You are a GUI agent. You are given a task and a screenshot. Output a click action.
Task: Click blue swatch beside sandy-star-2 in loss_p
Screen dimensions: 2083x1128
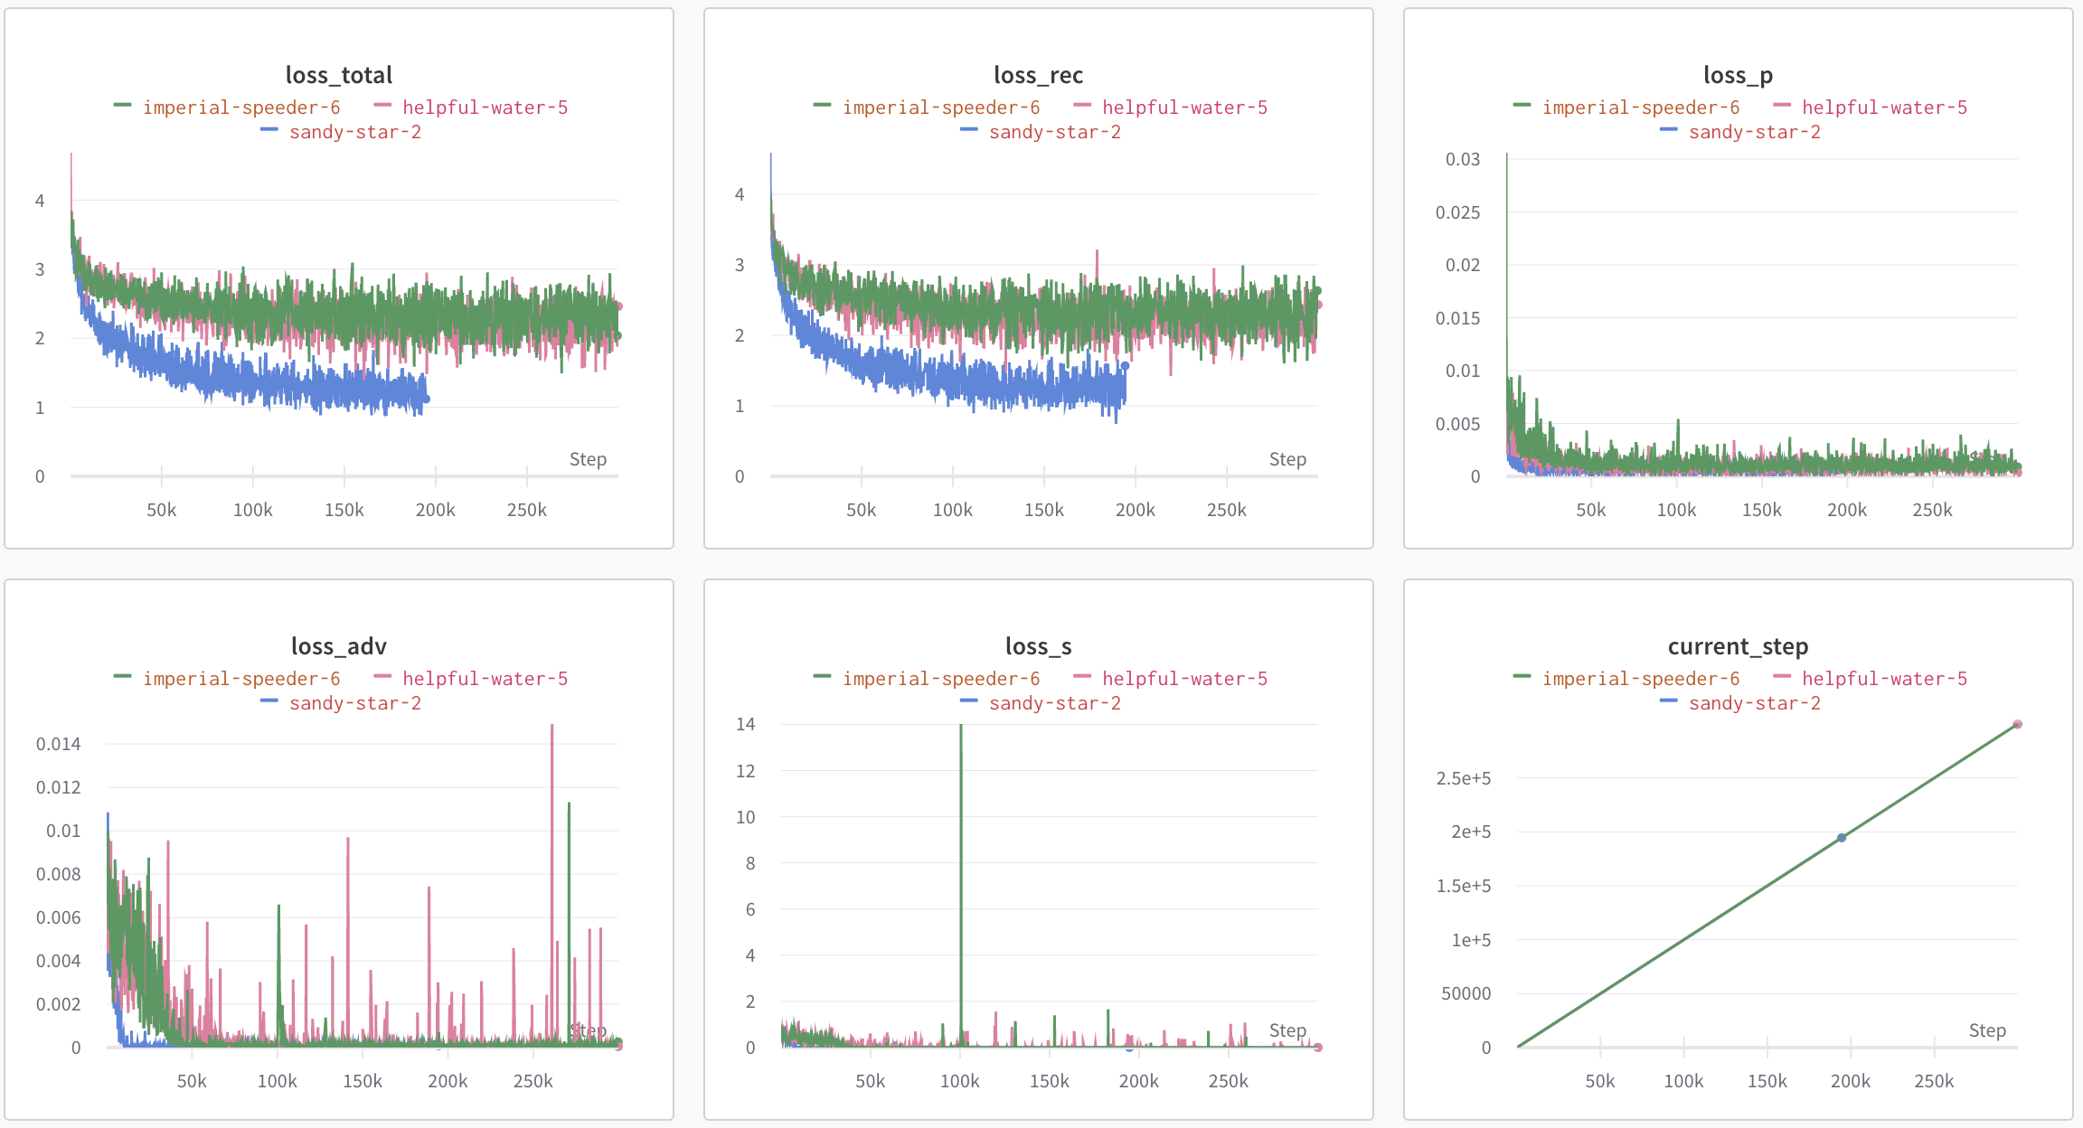pos(1668,130)
